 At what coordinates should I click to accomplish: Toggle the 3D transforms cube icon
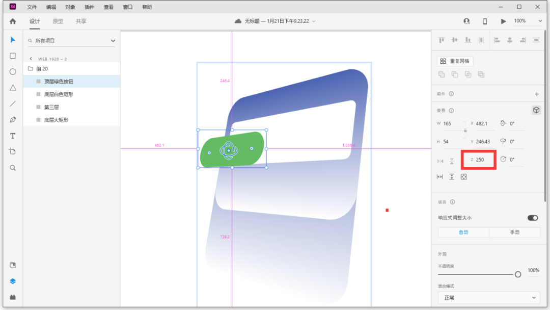coord(536,110)
